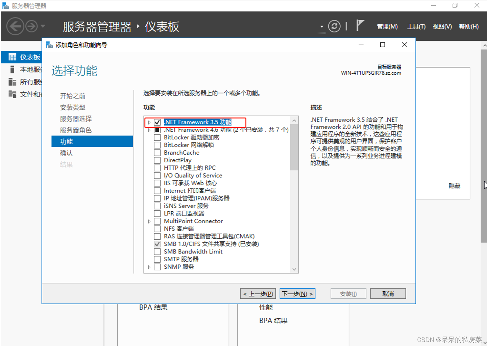Go to the 服务器选择 wizard step

coord(76,119)
